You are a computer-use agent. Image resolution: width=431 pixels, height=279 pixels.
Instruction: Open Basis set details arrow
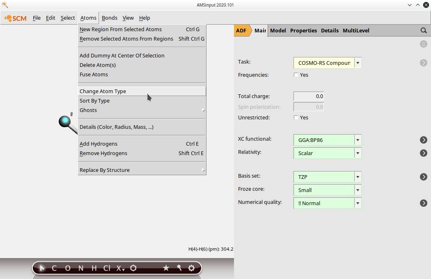[x=424, y=177]
